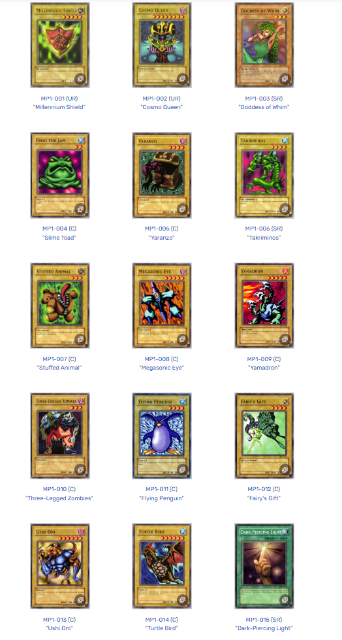
Task: Open the MP1-015 (SR) card number link
Action: (264, 620)
